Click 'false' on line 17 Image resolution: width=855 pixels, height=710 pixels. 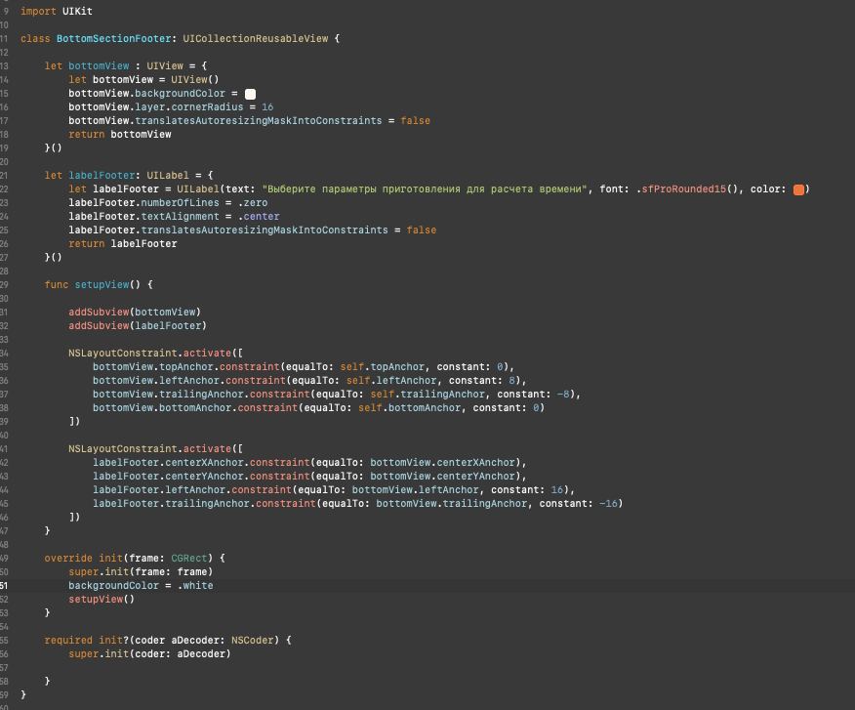point(415,120)
